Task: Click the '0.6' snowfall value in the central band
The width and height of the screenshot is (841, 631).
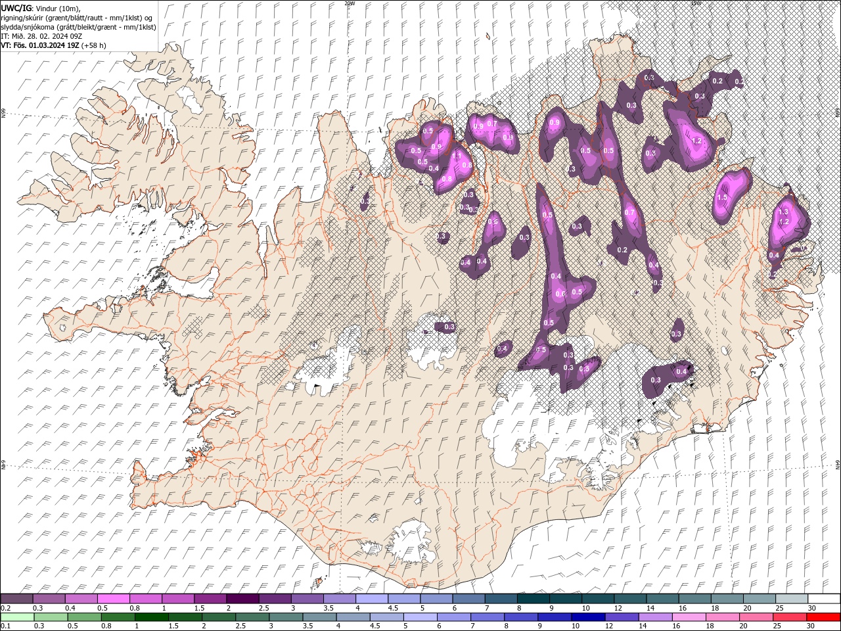Action: (560, 294)
